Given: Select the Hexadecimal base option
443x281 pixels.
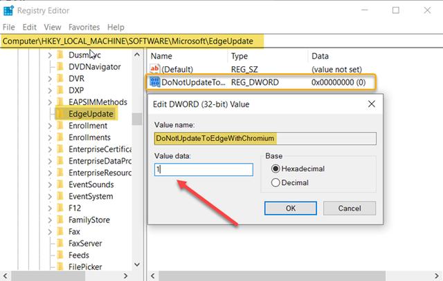Looking at the screenshot, I should (276, 169).
